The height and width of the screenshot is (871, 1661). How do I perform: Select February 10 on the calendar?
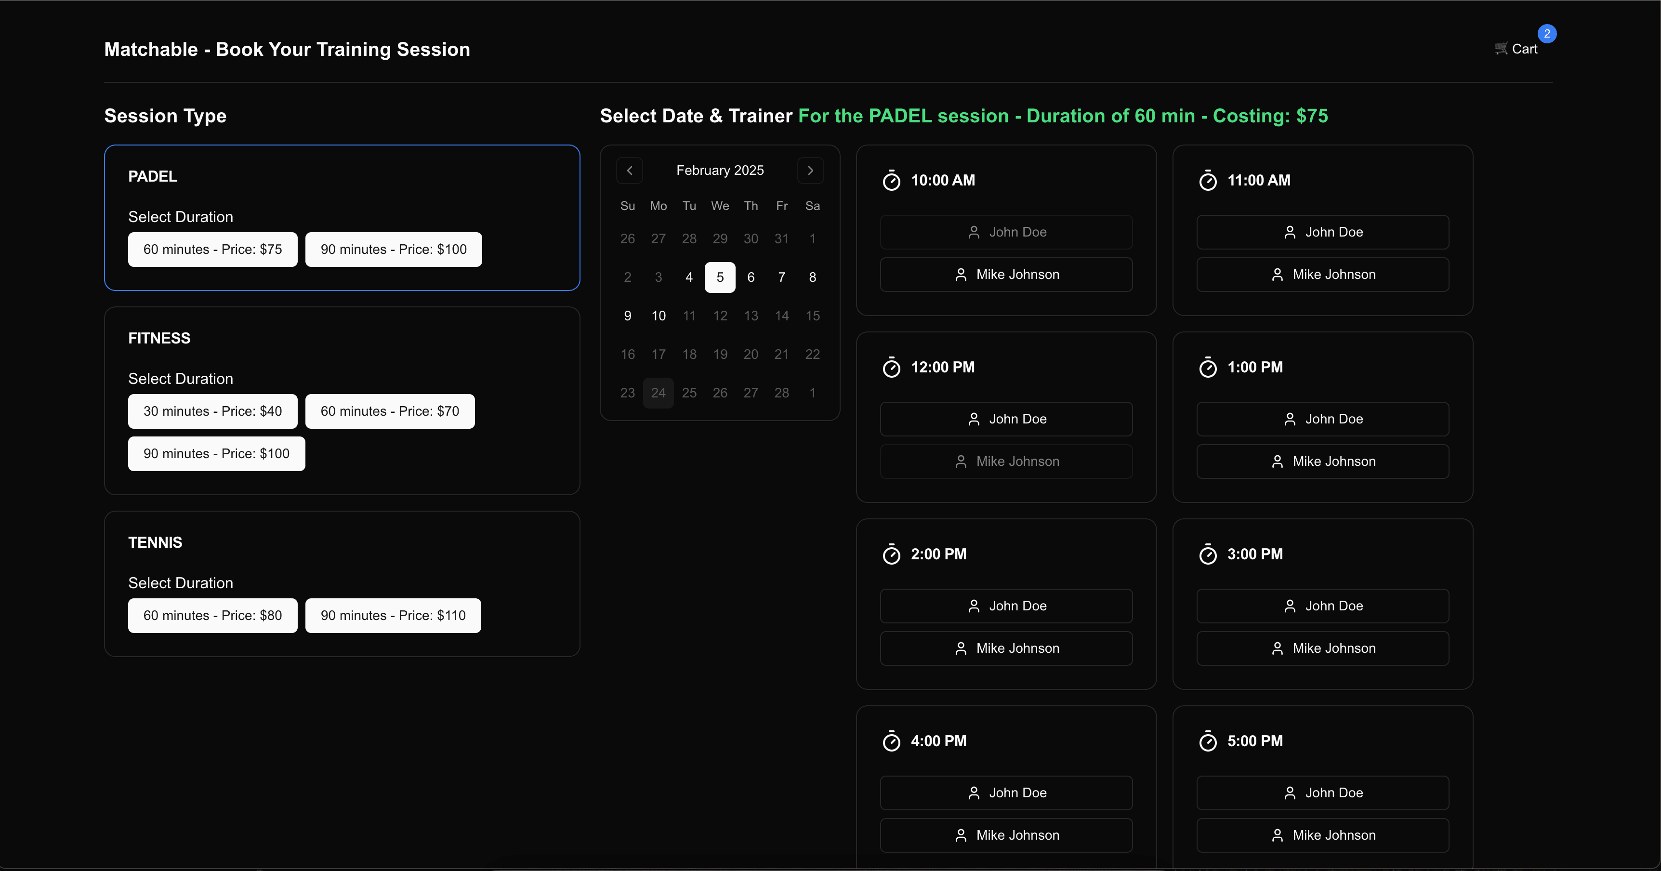click(659, 315)
